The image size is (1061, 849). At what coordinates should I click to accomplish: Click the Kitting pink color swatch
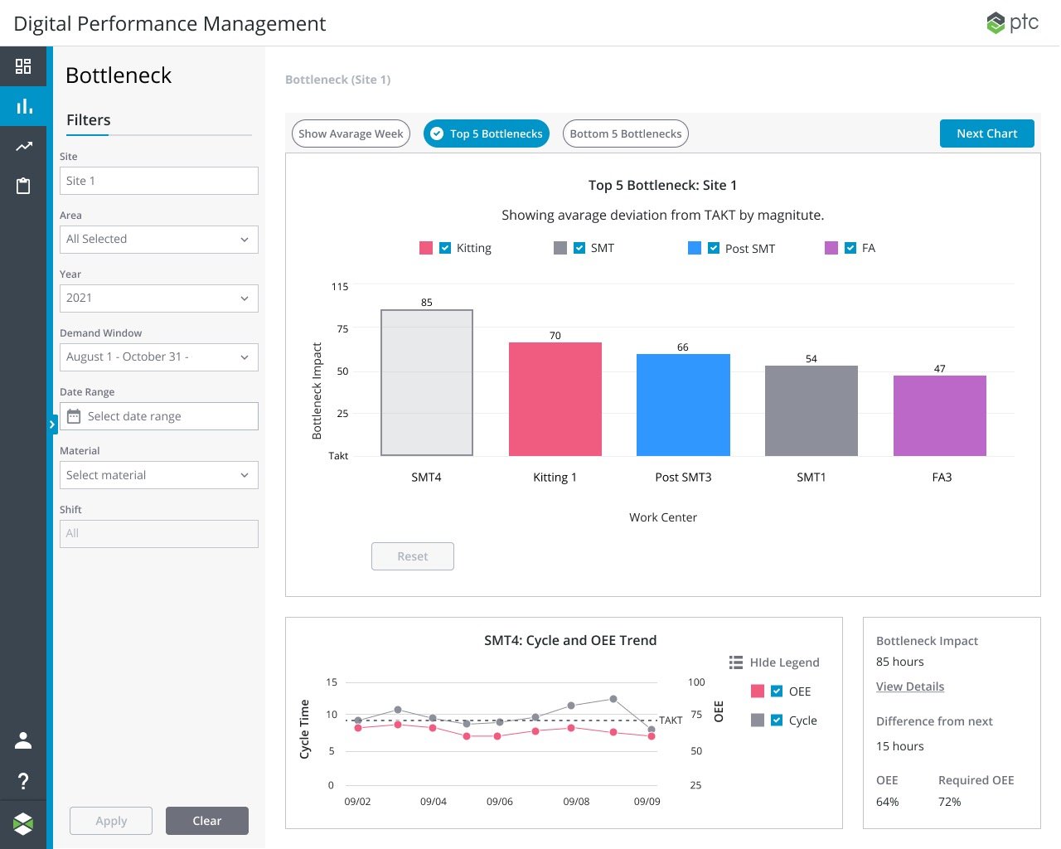tap(426, 248)
